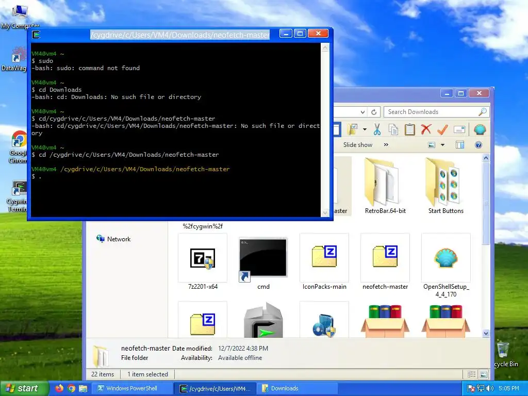528x396 pixels.
Task: Click the blue Help question mark icon
Action: [x=478, y=145]
